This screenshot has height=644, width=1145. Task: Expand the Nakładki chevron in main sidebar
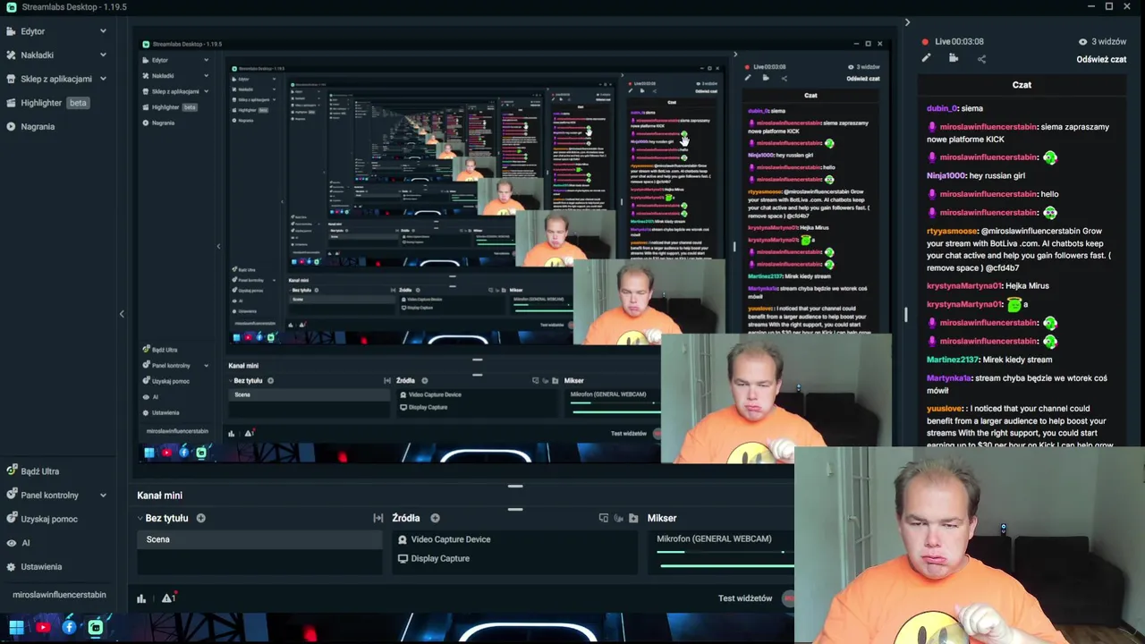coord(103,55)
